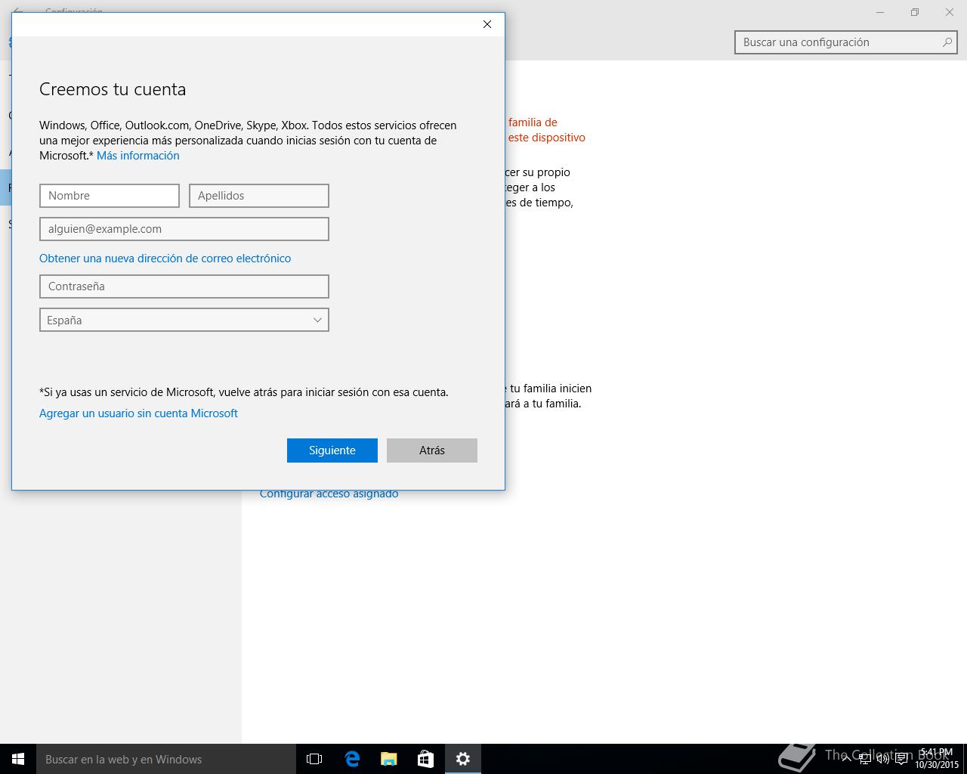Close the Configuración window
This screenshot has width=967, height=774.
950,12
